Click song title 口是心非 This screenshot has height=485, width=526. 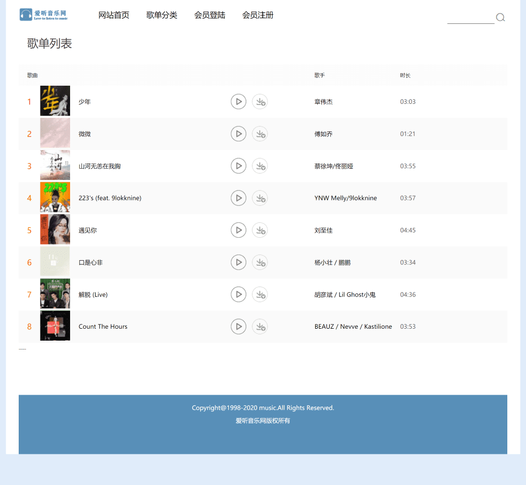pos(90,262)
